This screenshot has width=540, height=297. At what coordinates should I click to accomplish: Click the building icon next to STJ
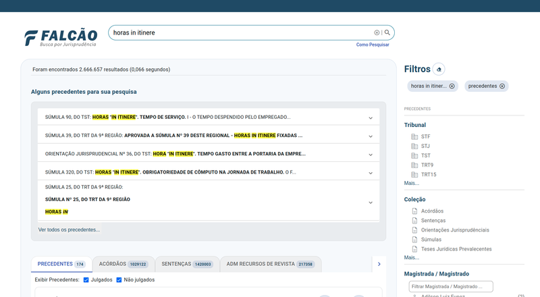point(414,146)
